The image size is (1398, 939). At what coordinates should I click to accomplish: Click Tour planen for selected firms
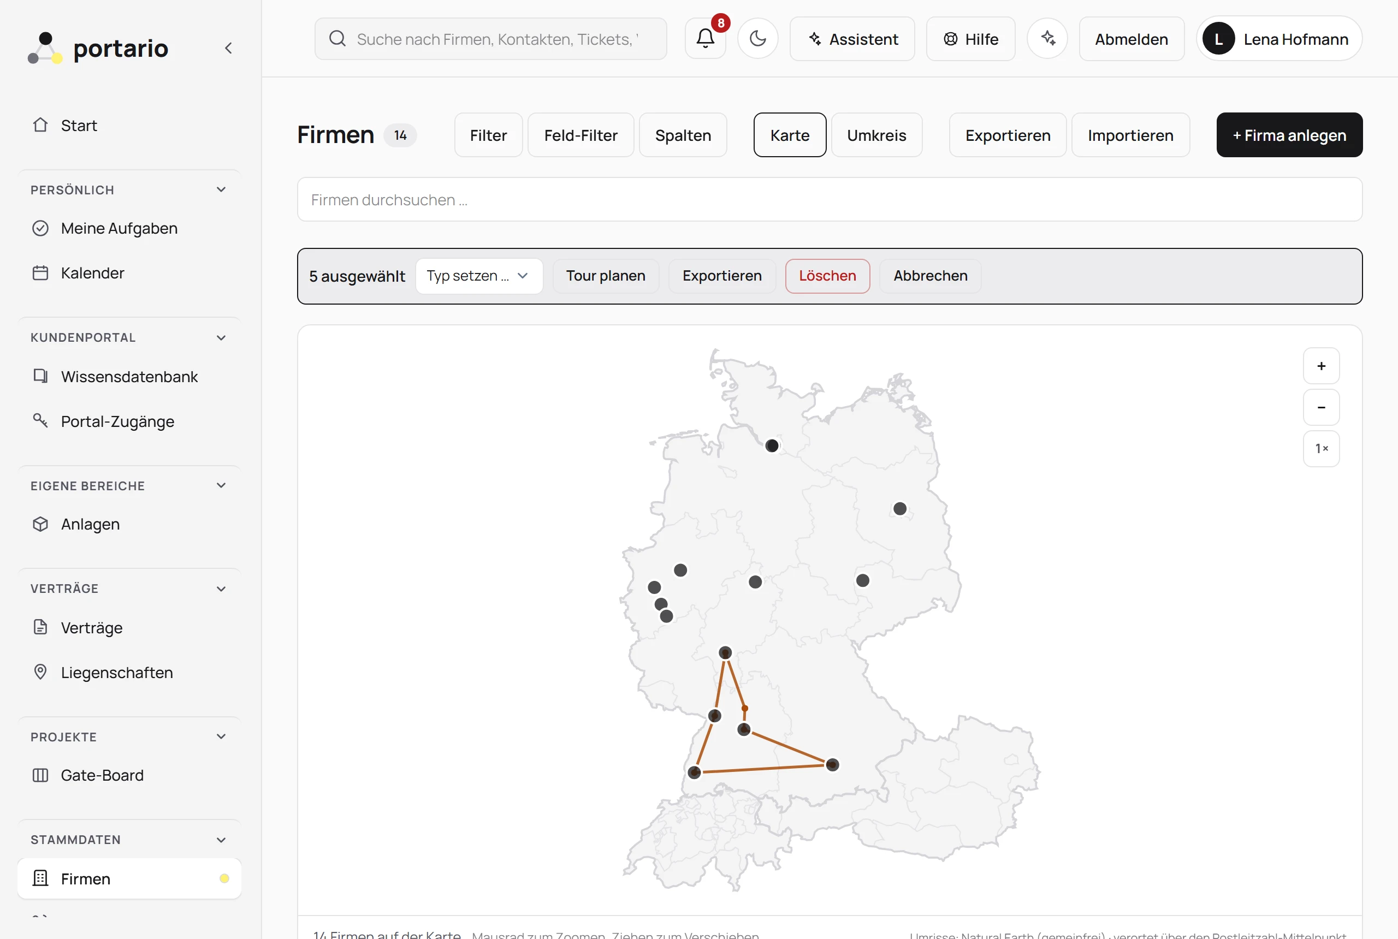pyautogui.click(x=606, y=276)
